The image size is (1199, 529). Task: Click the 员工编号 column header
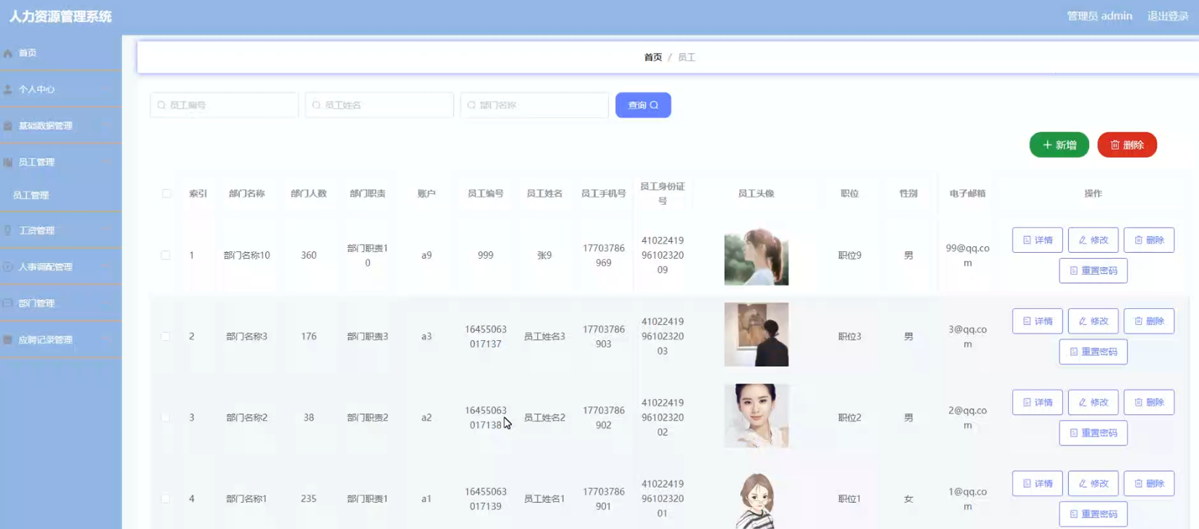click(485, 193)
